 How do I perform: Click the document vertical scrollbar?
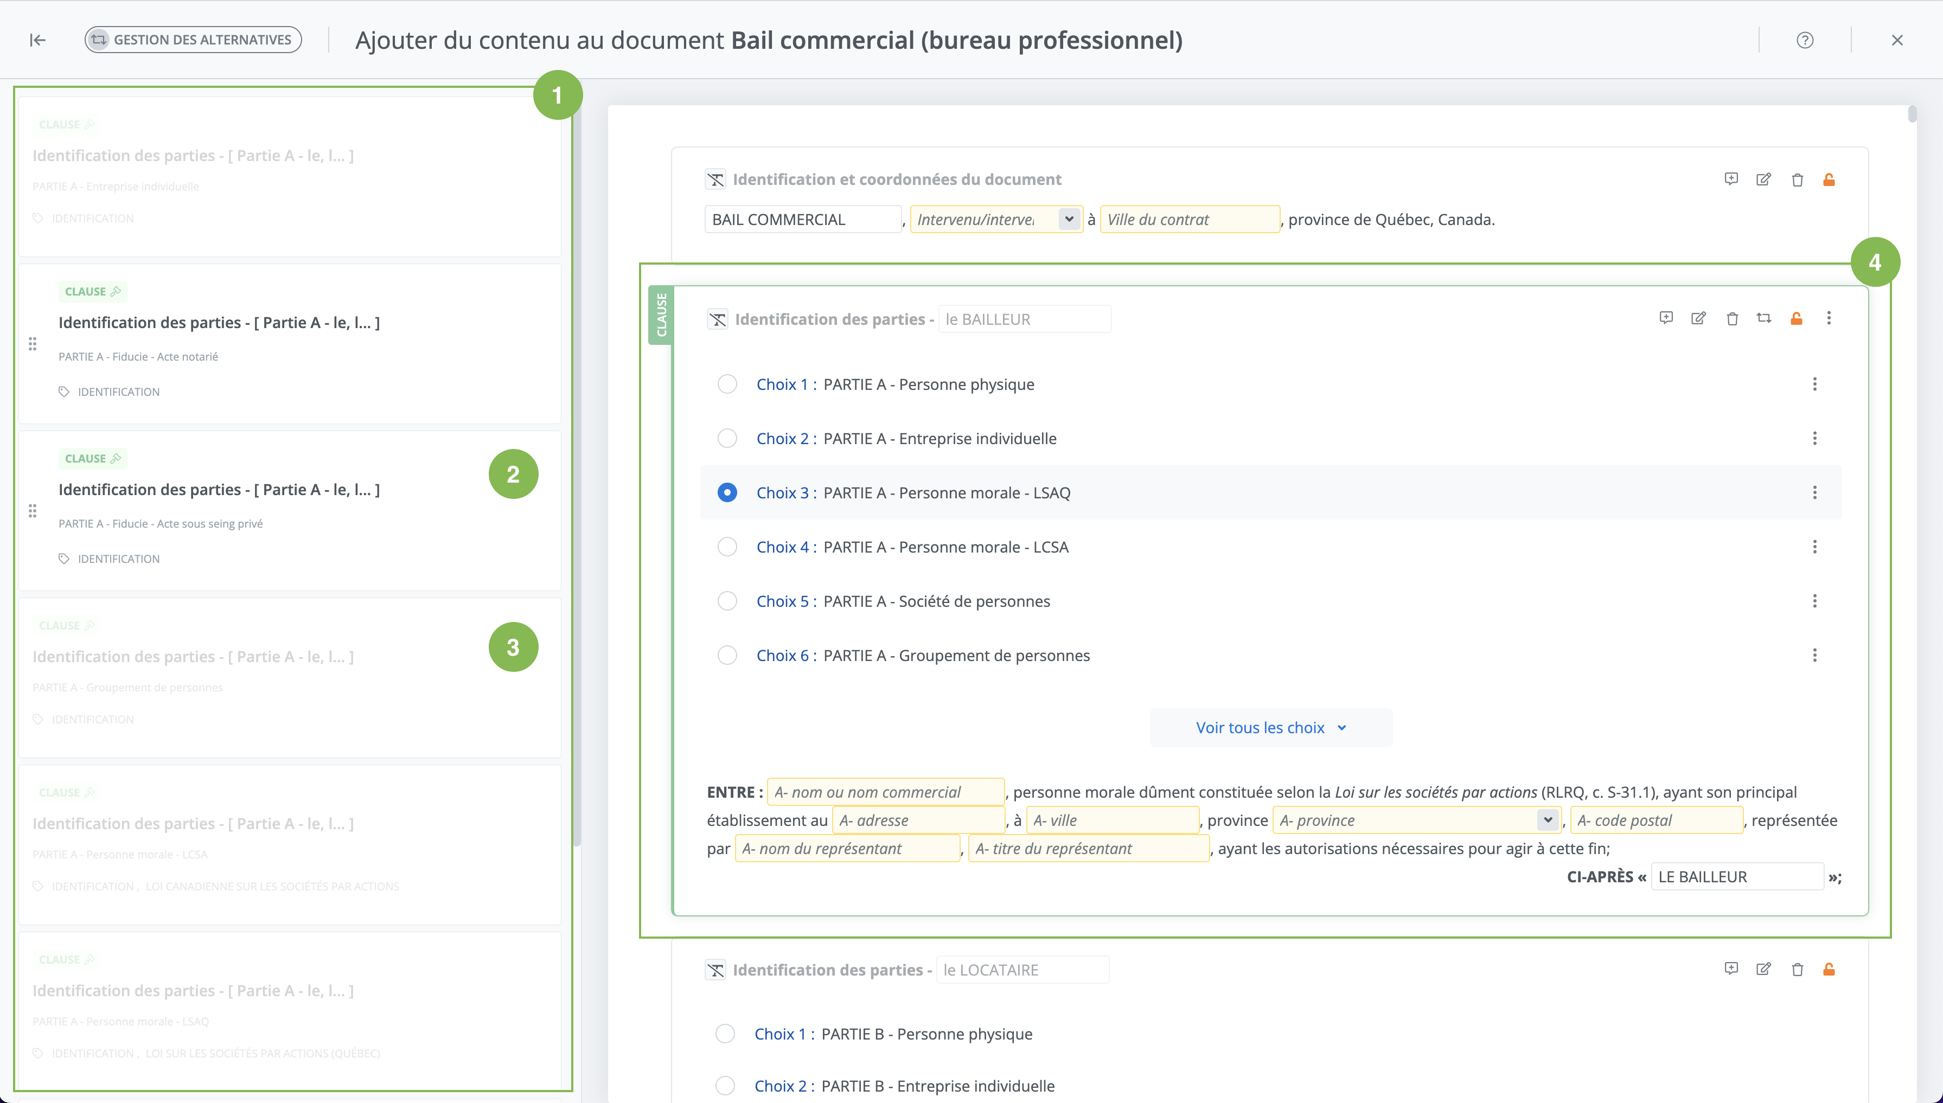click(1912, 114)
